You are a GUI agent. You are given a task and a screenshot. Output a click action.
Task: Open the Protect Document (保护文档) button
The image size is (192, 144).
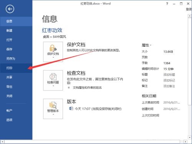(x=53, y=52)
